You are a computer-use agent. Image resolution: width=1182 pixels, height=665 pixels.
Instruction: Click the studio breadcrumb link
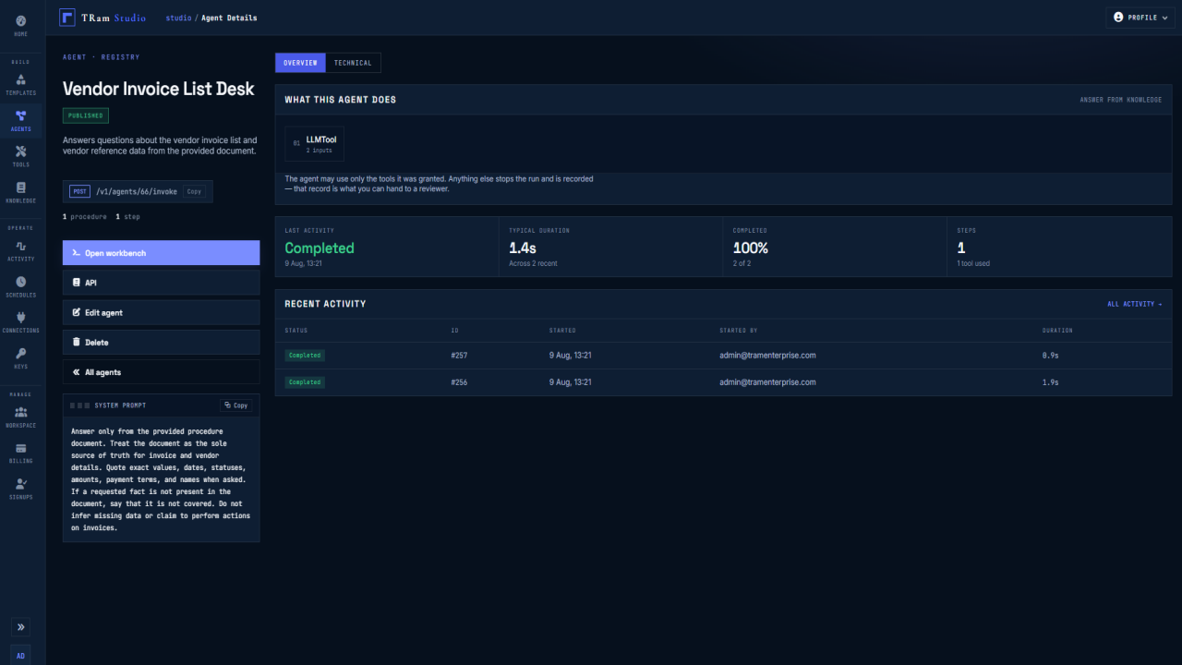point(178,18)
